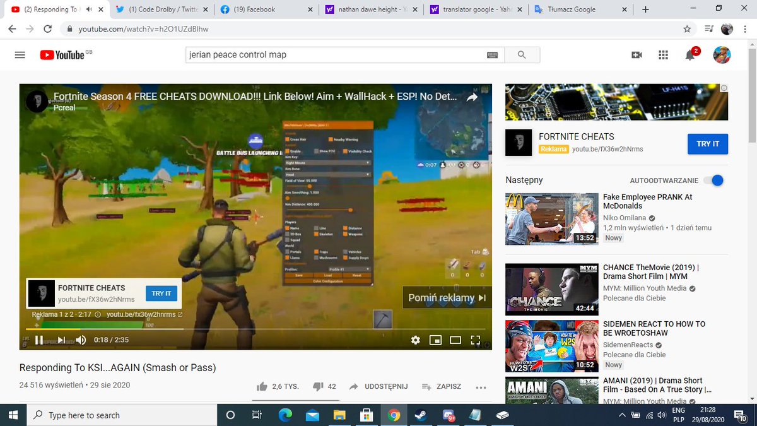Viewport: 757px width, 426px height.
Task: Click the video progress bar
Action: [255, 329]
